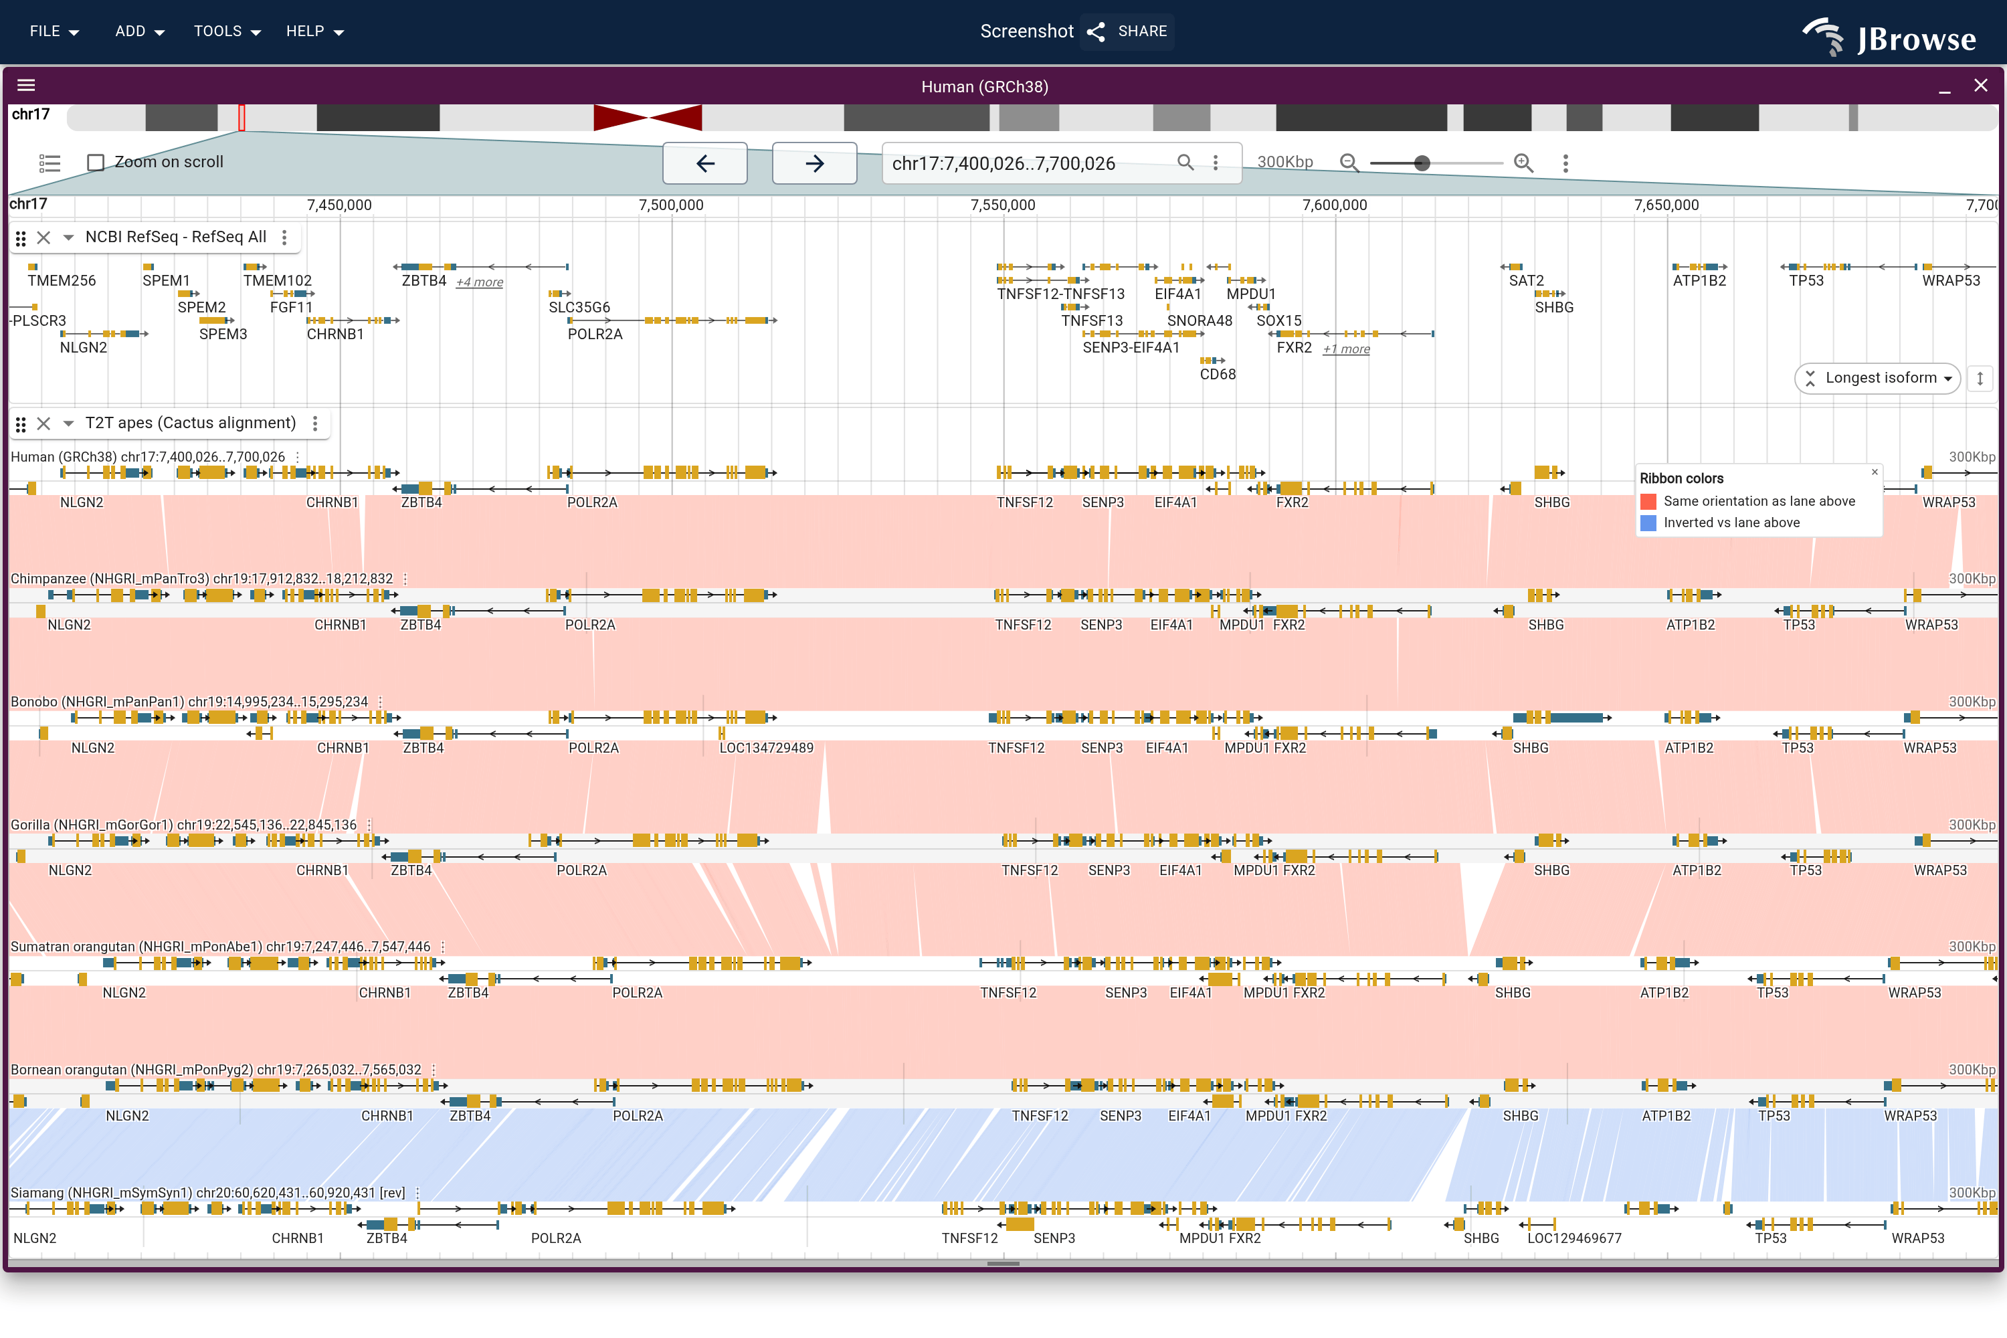
Task: Close the Ribbon colors legend
Action: coord(1875,472)
